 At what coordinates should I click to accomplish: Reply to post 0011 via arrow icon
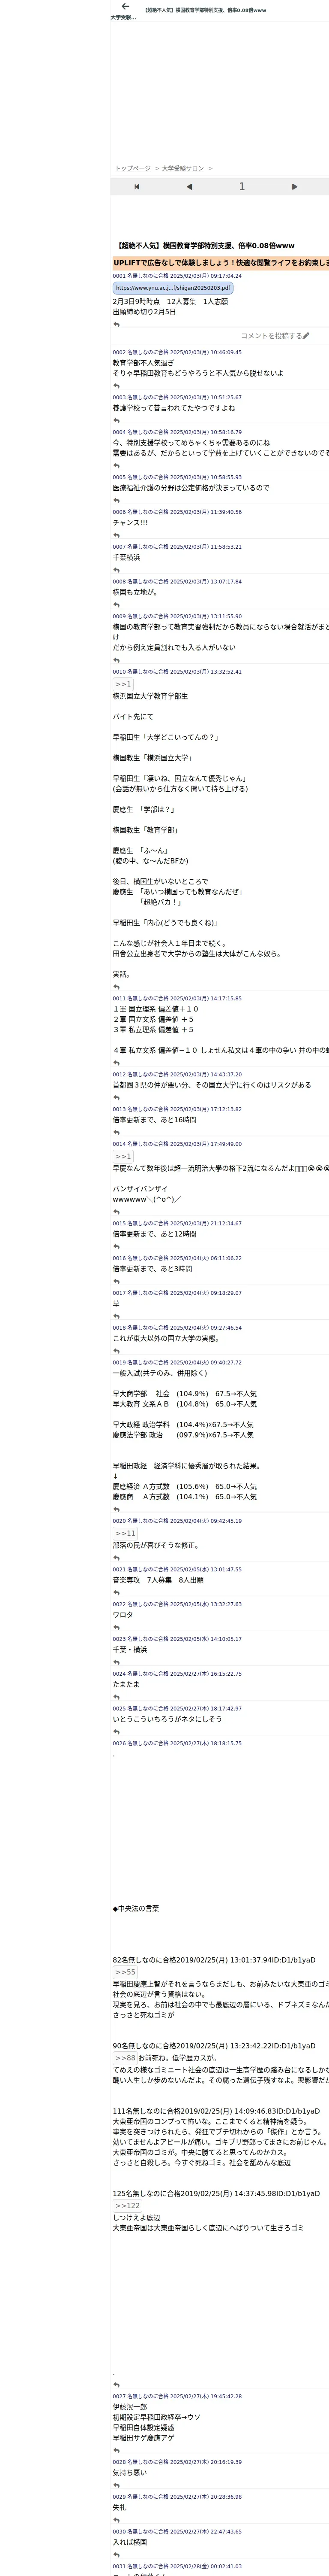[x=117, y=1063]
